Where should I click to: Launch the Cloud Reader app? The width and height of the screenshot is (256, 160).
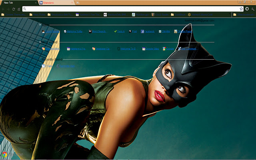(x=51, y=32)
